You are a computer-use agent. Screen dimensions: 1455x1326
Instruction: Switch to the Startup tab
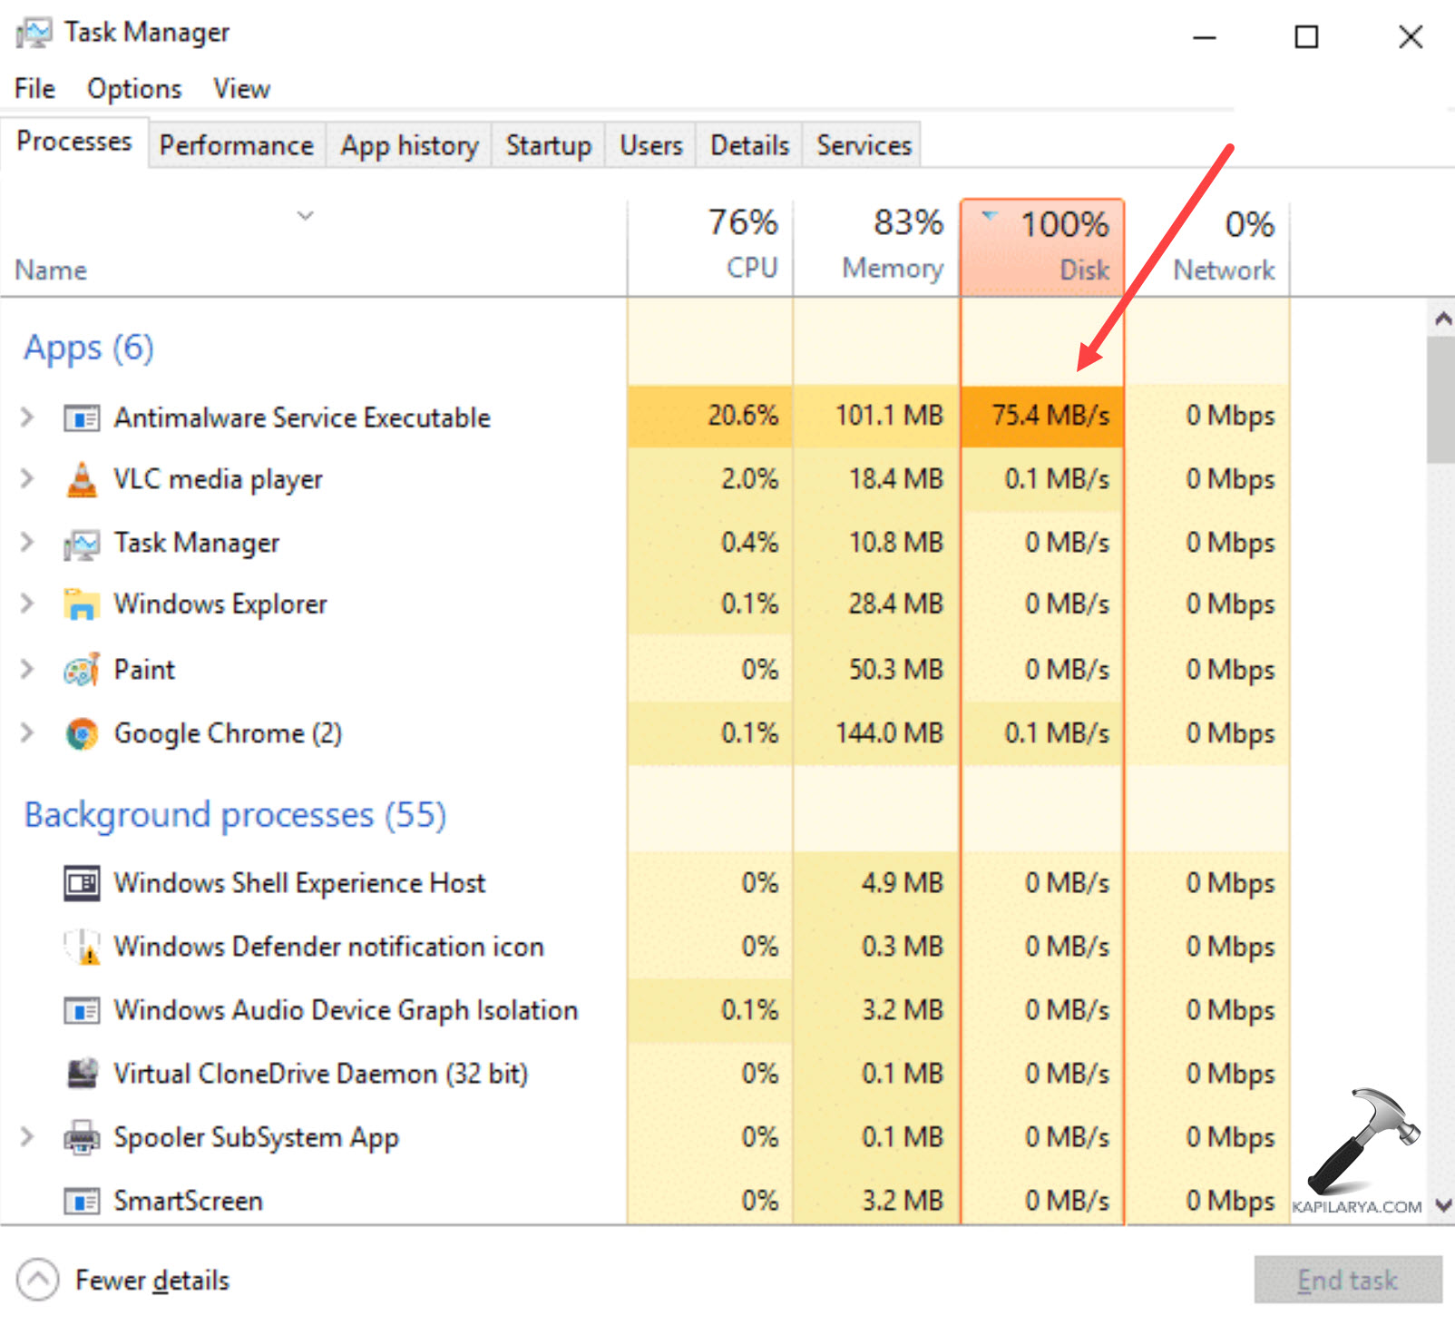(x=548, y=145)
